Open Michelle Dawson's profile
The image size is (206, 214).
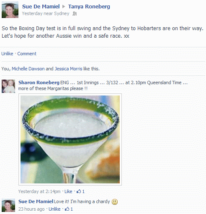[28, 69]
